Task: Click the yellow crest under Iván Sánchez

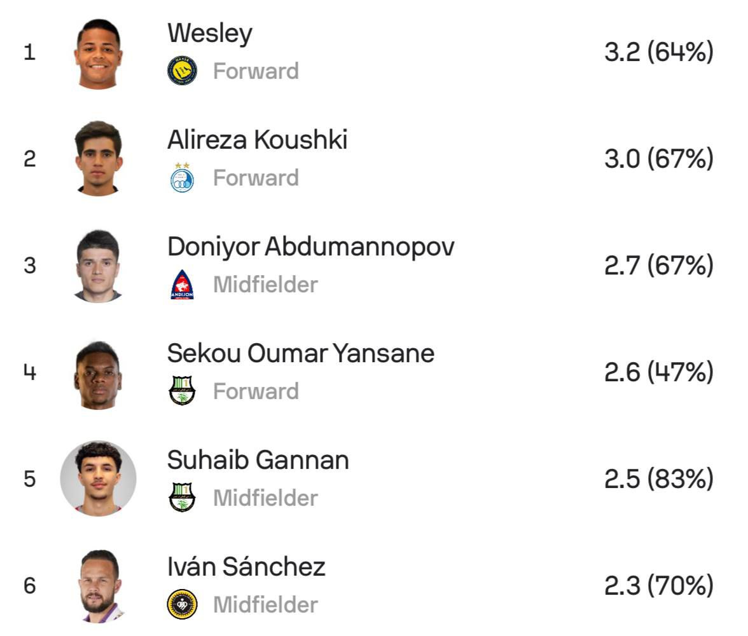Action: pos(182,604)
